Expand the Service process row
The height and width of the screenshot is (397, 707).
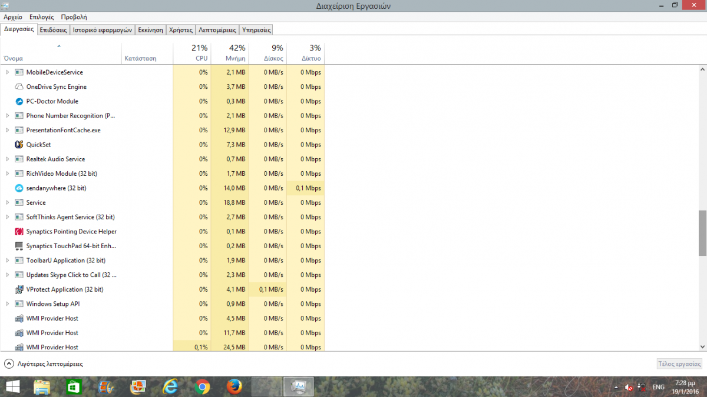(8, 202)
